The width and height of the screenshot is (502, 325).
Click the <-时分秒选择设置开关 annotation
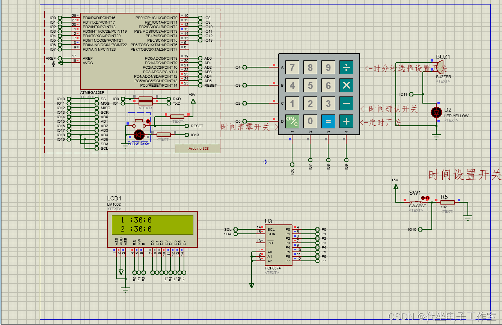[406, 69]
